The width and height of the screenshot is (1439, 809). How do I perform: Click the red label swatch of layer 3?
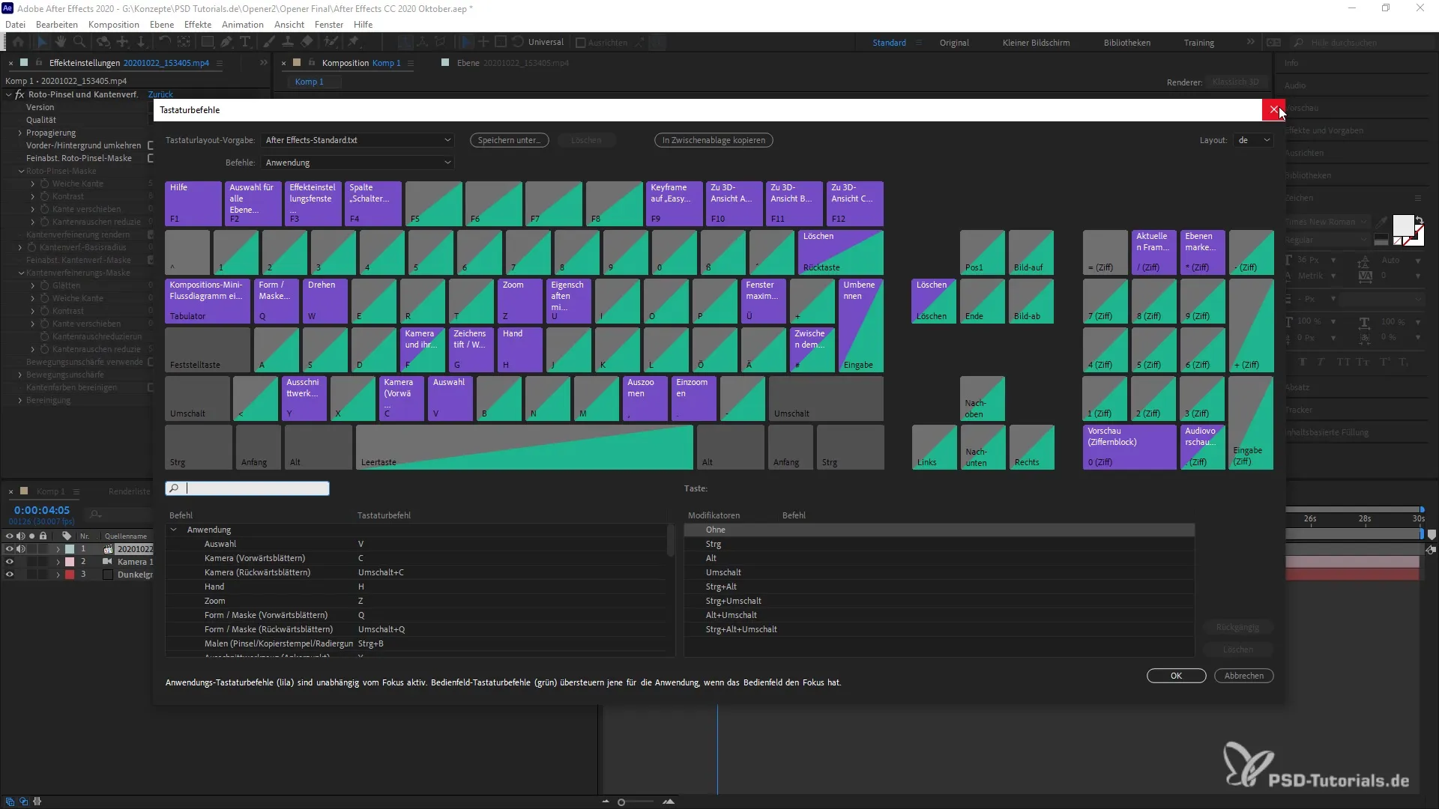(x=70, y=575)
